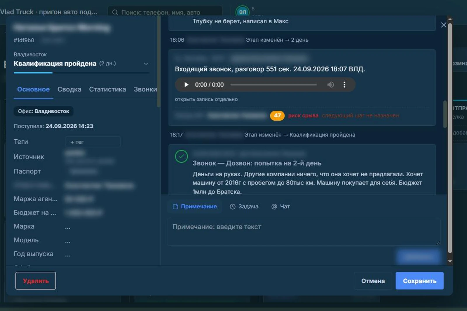
Task: Click the orange 47 risk score badge
Action: point(277,115)
